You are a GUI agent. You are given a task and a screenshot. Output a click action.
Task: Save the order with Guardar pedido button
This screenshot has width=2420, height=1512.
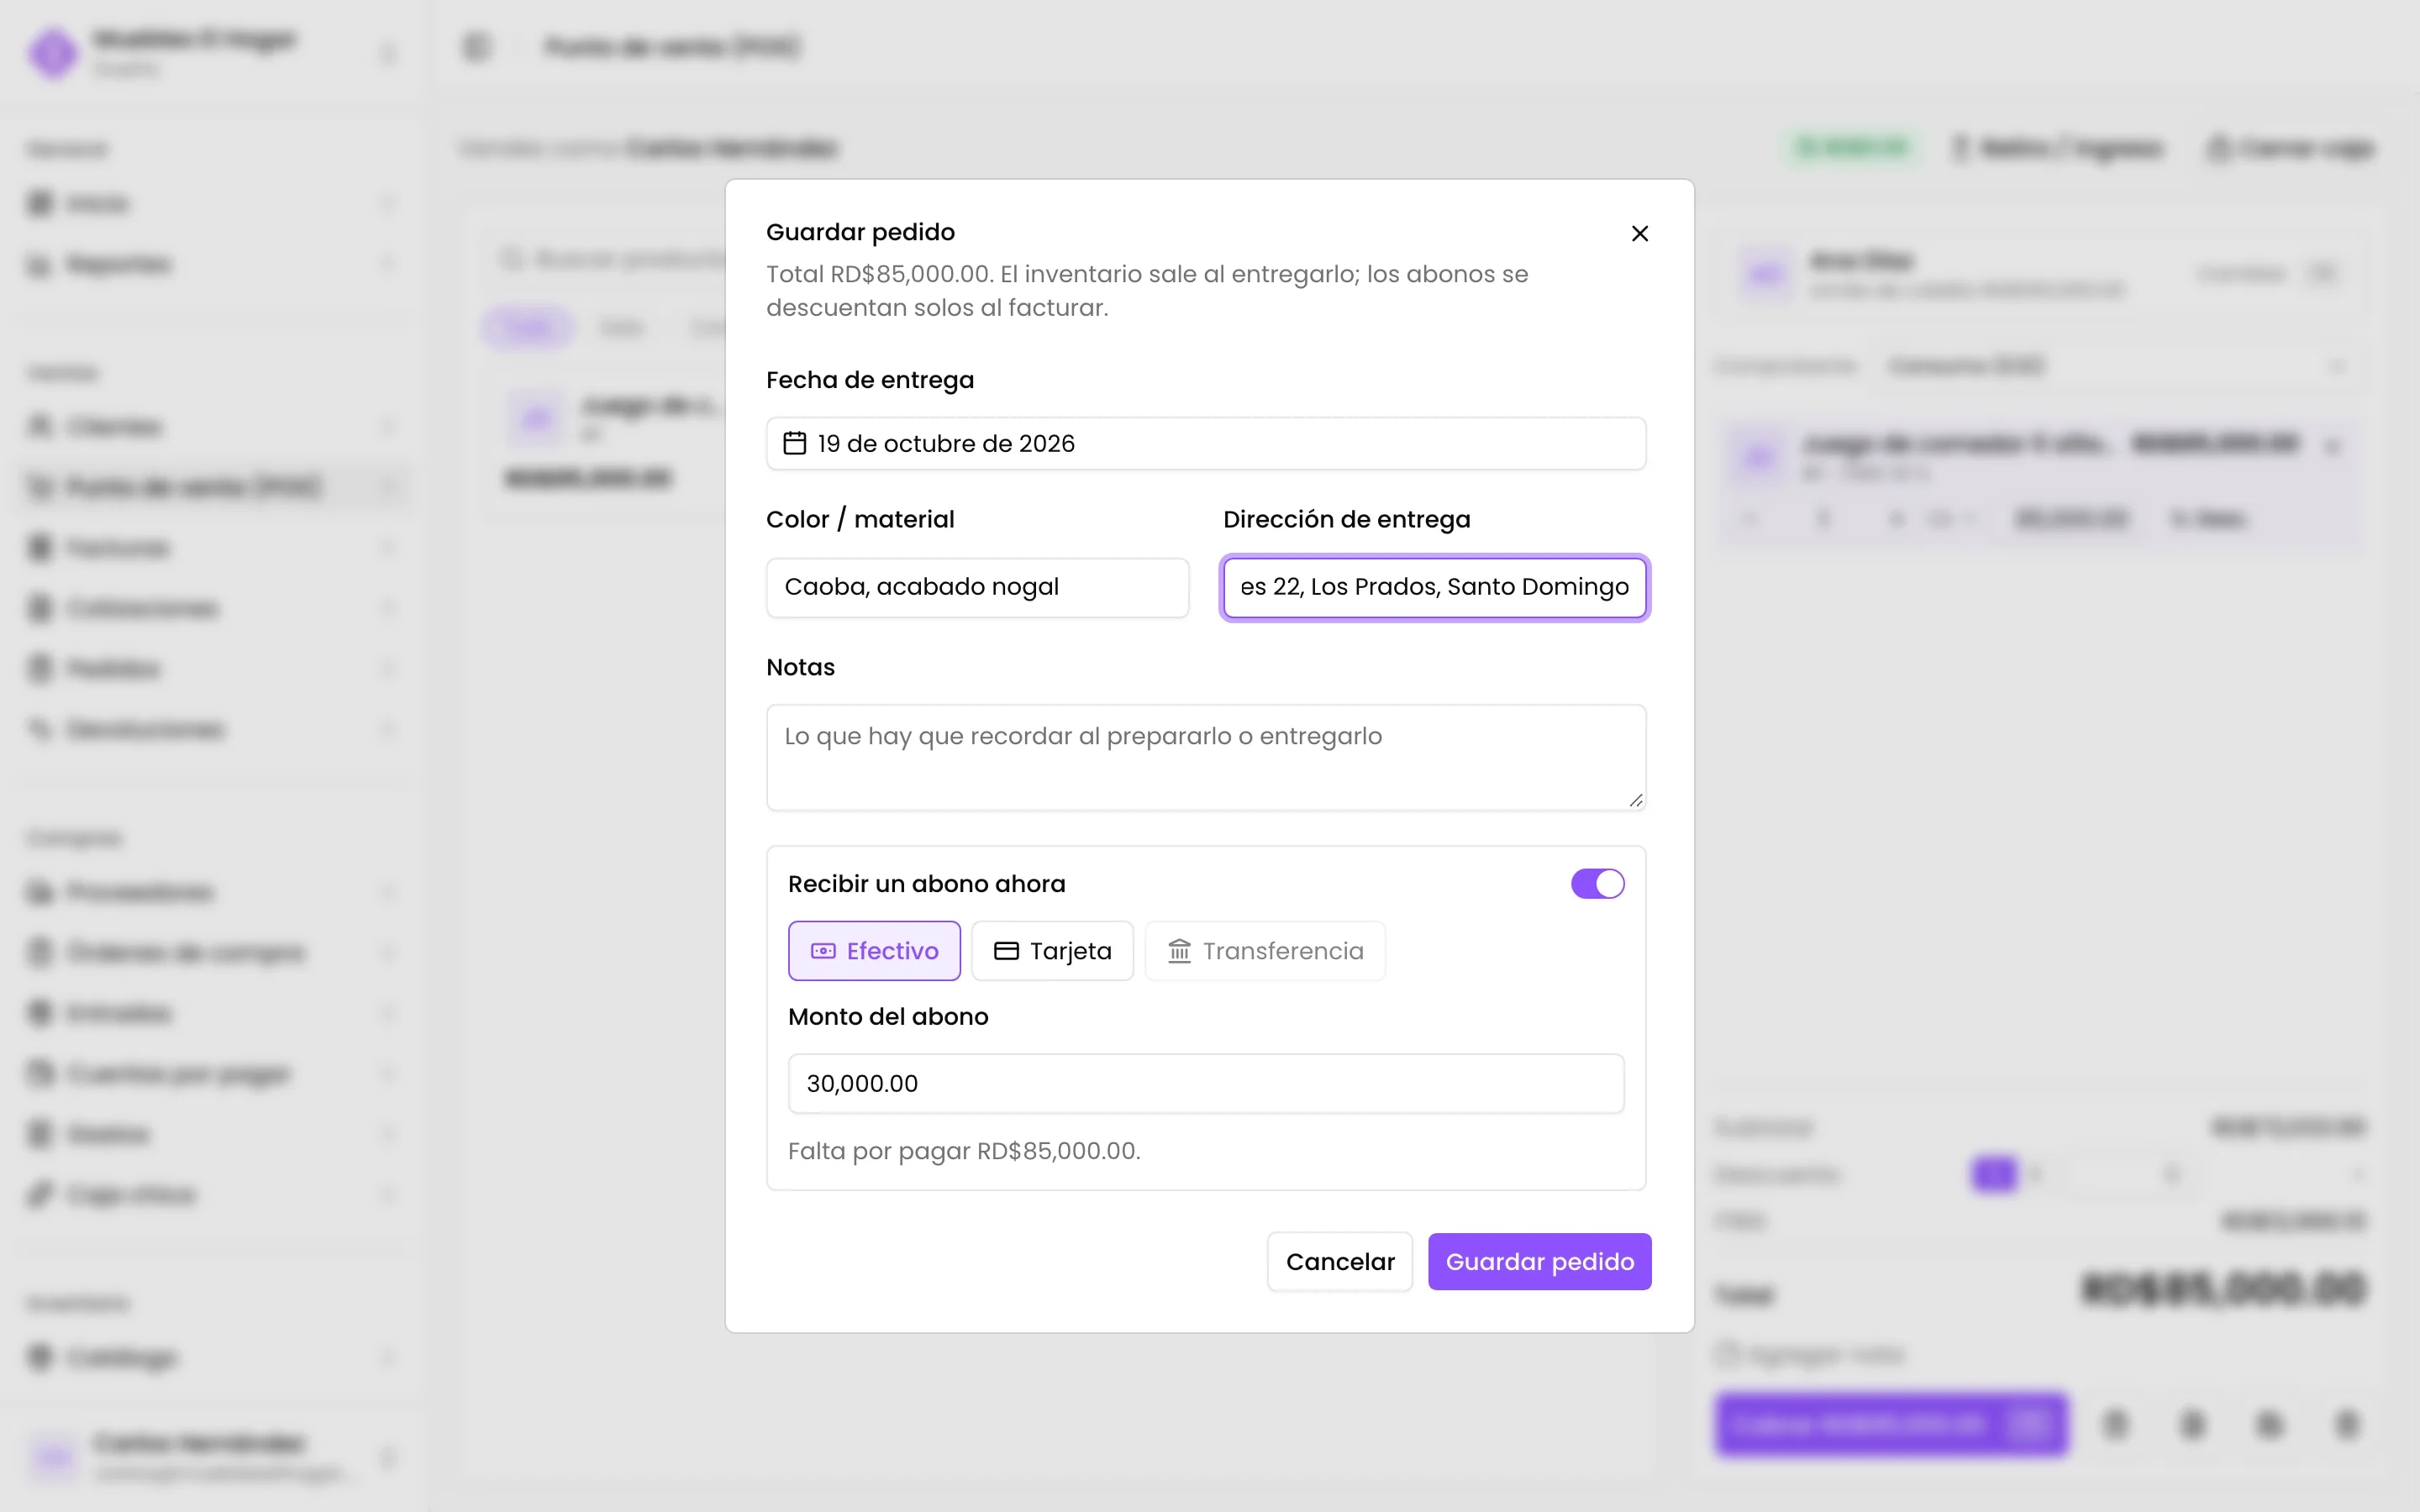click(x=1540, y=1262)
